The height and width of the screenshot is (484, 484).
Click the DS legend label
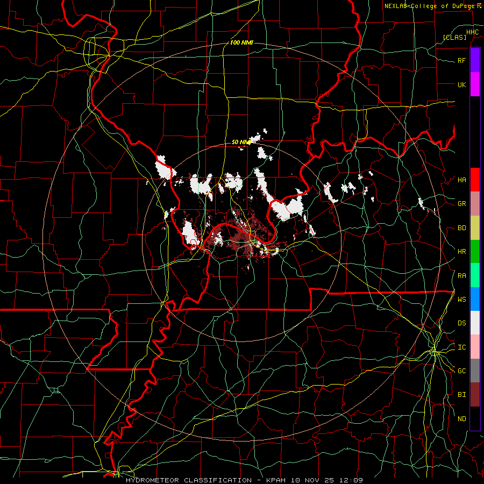coord(462,323)
